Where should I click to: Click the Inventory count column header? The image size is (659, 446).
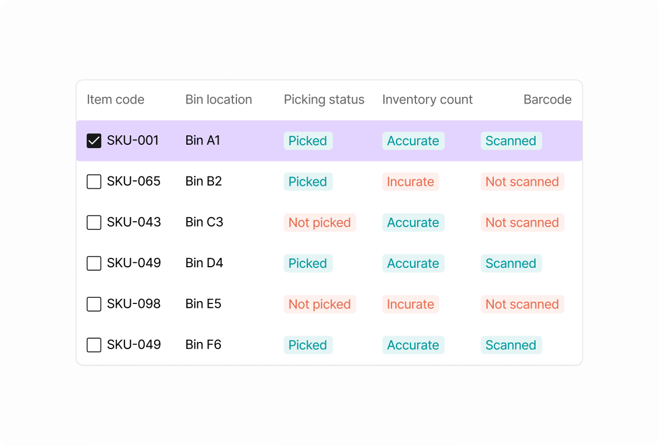coord(427,99)
